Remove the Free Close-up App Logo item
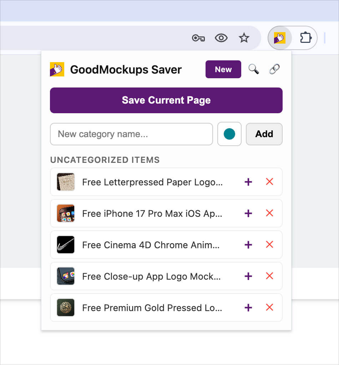Image resolution: width=339 pixels, height=365 pixels. click(x=269, y=276)
